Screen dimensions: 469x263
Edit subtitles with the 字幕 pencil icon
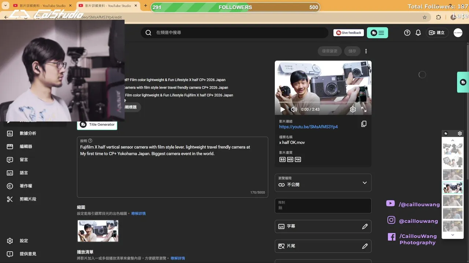point(365,226)
